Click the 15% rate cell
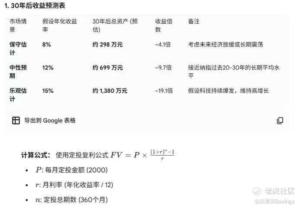The image size is (300, 208). point(48,91)
